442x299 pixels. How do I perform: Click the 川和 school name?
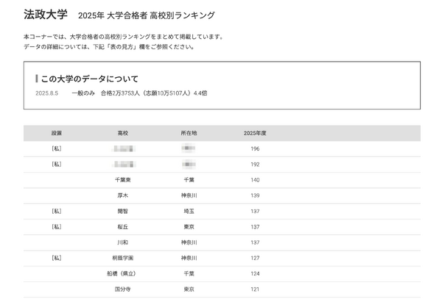(123, 242)
